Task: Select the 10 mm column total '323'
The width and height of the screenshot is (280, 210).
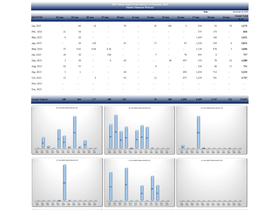Action: (124, 99)
